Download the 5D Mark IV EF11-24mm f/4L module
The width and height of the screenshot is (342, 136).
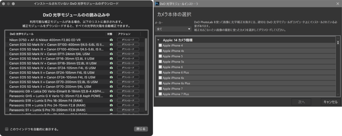(128, 54)
